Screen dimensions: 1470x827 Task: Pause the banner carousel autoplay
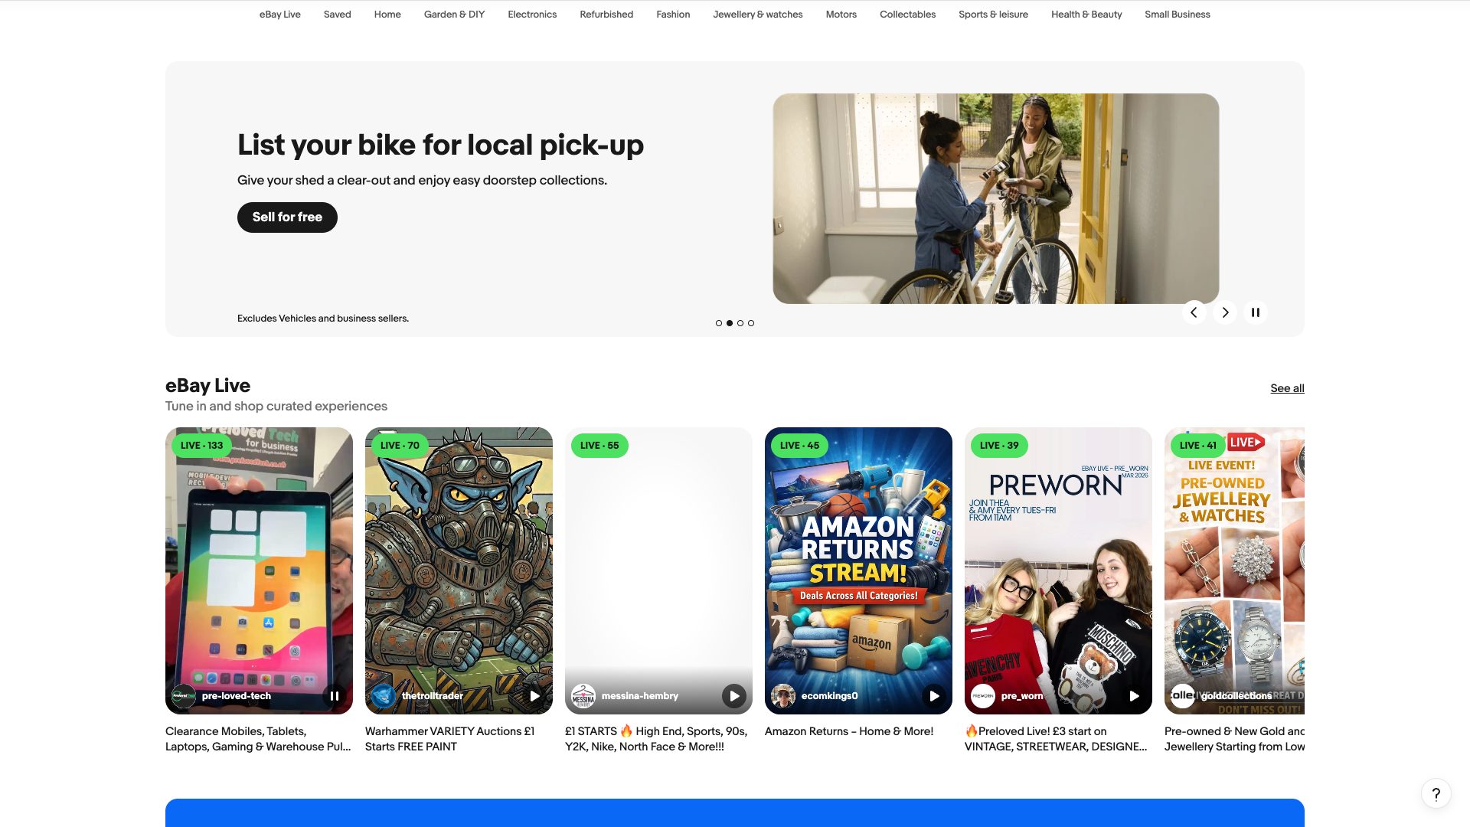[1256, 312]
